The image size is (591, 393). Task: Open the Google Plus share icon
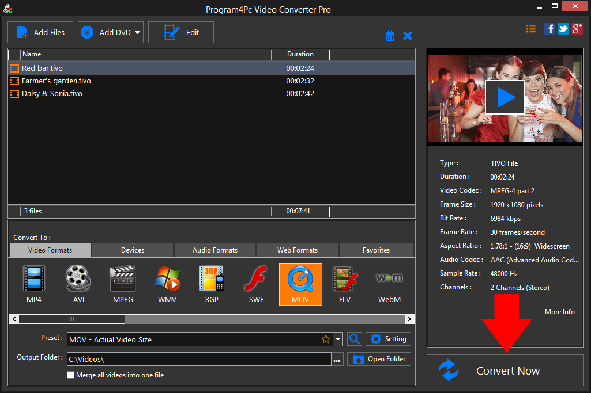pos(577,29)
